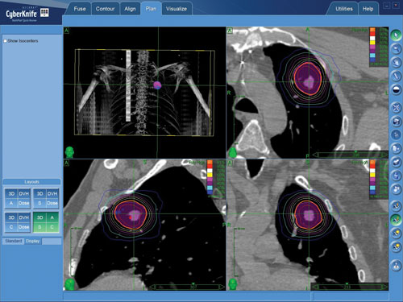Select the magnifier zoom tool
The width and height of the screenshot is (403, 302).
pyautogui.click(x=396, y=49)
